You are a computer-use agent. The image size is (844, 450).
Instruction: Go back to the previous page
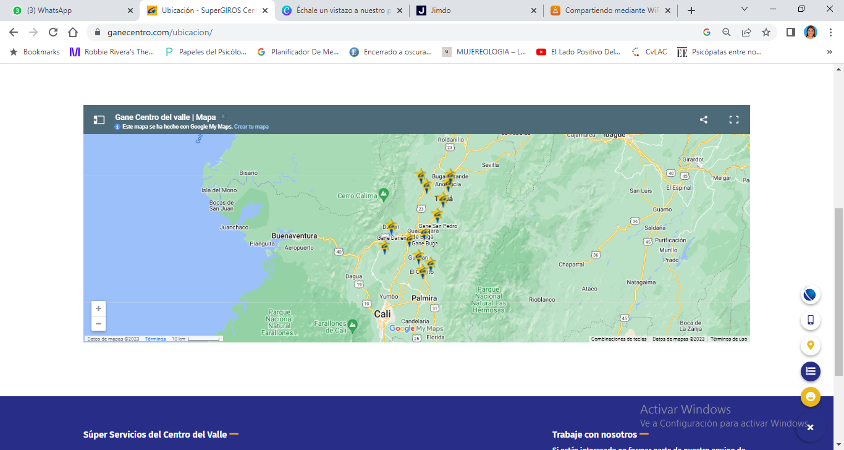coord(14,32)
